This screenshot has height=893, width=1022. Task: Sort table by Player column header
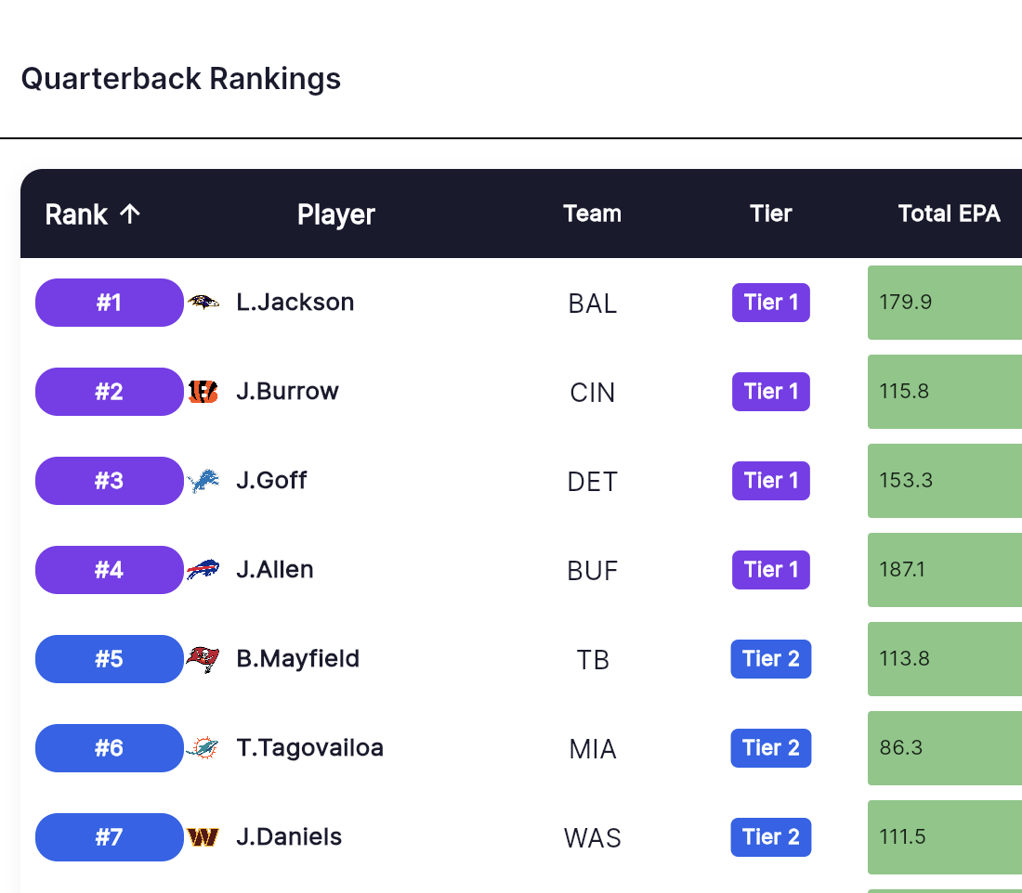[x=335, y=214]
